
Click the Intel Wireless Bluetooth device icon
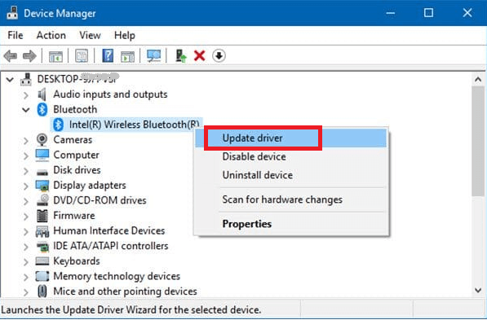coord(58,125)
